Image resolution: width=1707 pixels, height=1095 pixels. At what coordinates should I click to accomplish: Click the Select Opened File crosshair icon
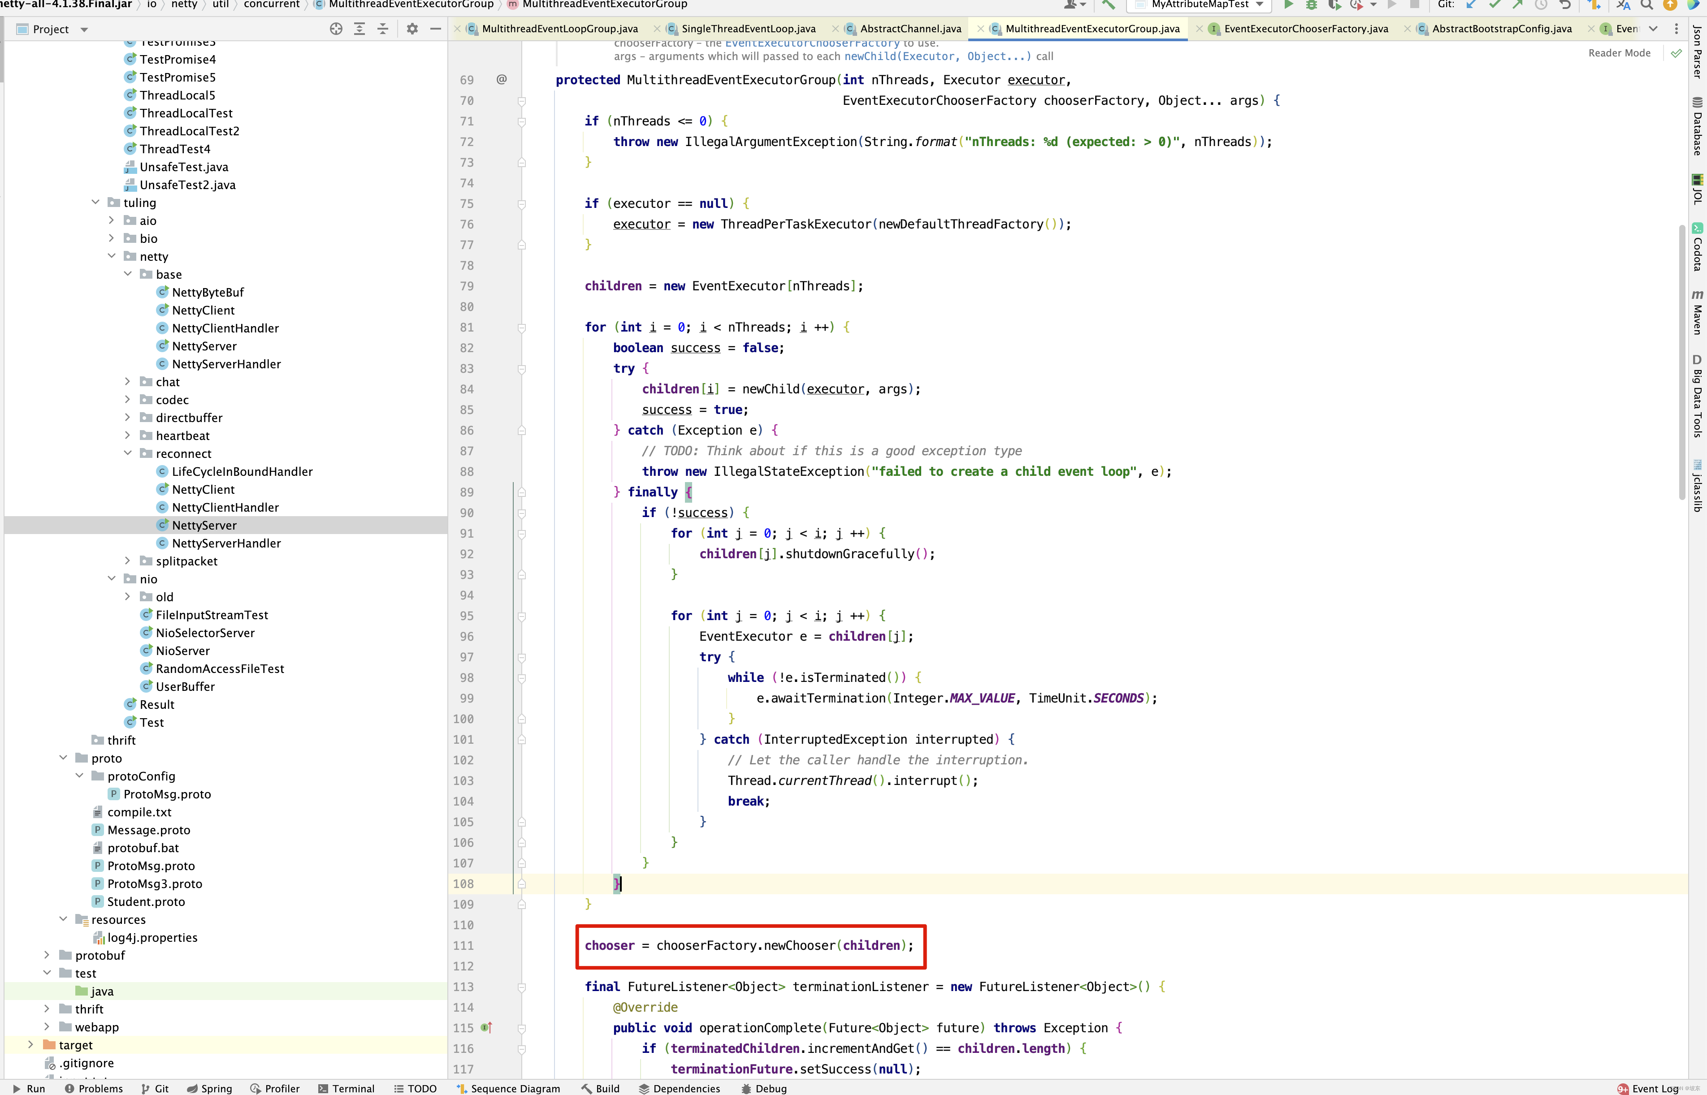[x=336, y=29]
